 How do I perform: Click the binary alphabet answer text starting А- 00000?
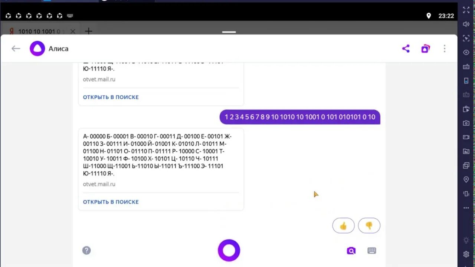click(157, 155)
